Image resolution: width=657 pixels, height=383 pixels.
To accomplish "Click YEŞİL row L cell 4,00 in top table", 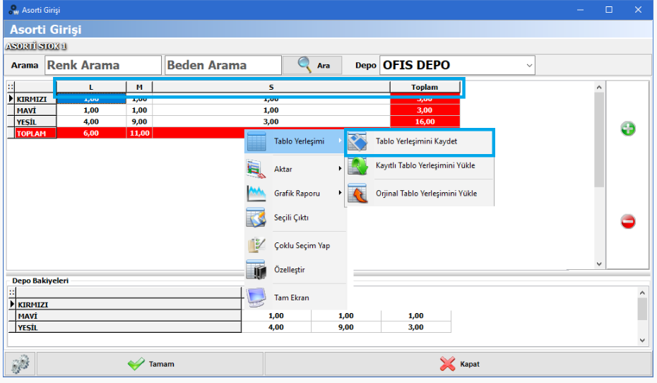I will coord(91,122).
